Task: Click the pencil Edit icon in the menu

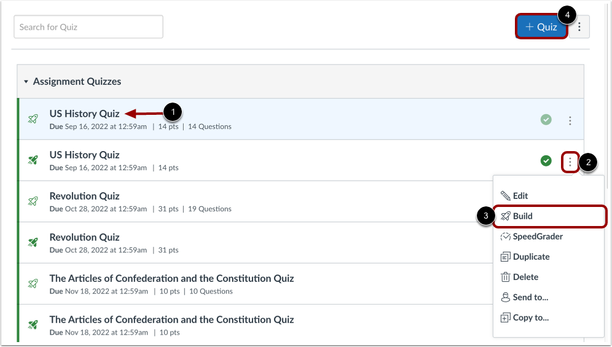Action: pos(506,196)
